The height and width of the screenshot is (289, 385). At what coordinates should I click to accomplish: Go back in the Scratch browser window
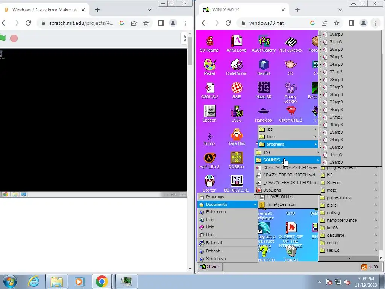(4, 23)
